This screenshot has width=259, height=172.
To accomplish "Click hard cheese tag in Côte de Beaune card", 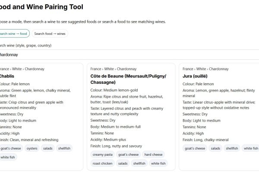I will pyautogui.click(x=153, y=154).
